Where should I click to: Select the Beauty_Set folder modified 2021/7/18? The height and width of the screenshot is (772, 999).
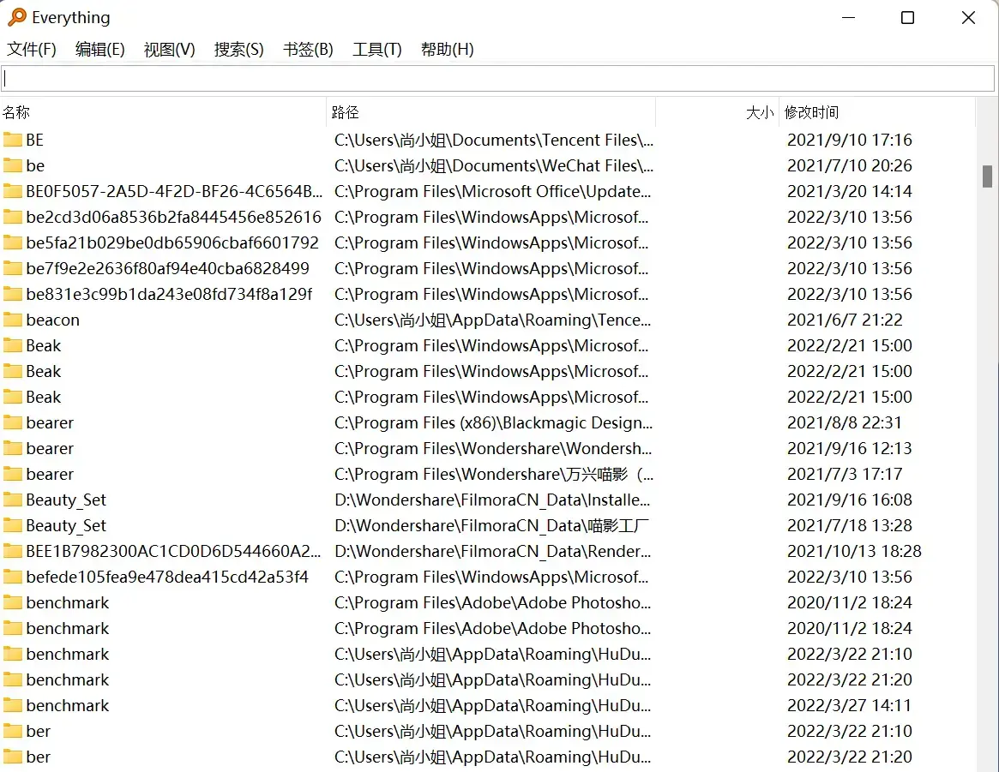pos(66,525)
